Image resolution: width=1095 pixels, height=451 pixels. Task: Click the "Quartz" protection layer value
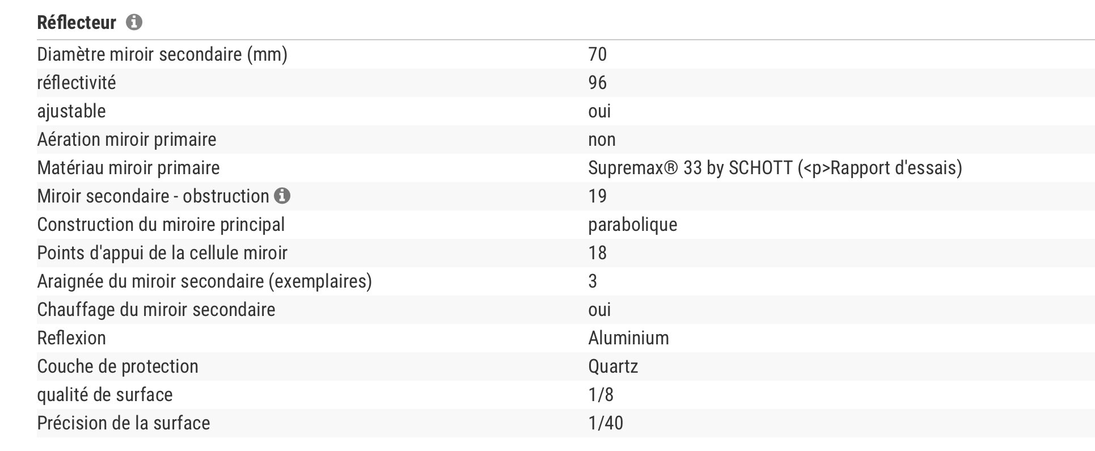coord(613,366)
